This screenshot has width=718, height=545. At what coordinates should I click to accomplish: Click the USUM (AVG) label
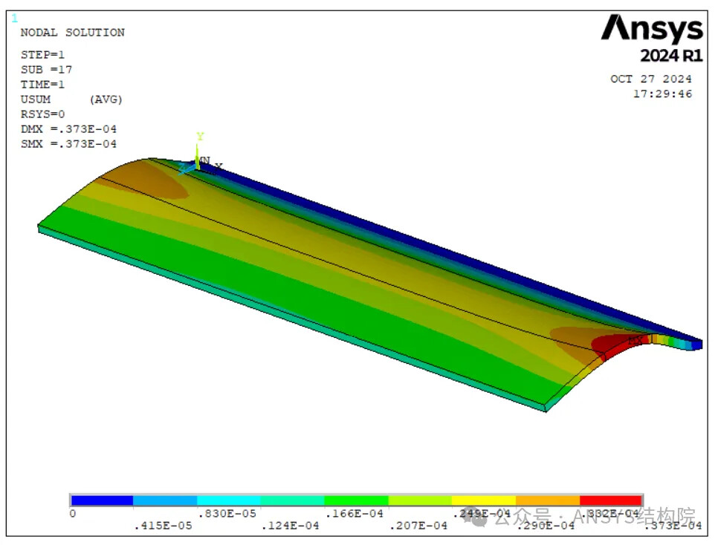pos(71,99)
